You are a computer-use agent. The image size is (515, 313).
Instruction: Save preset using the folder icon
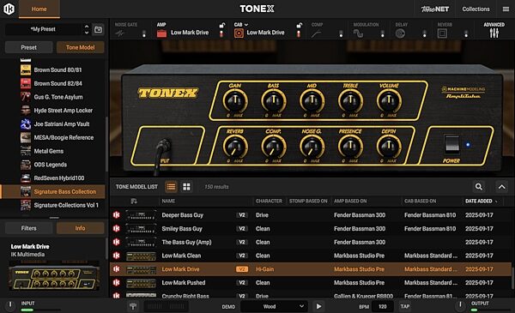pyautogui.click(x=98, y=29)
